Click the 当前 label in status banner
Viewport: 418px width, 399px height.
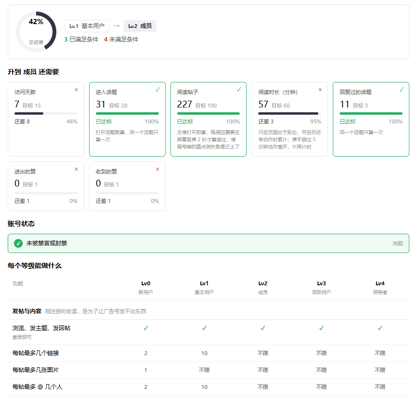398,243
